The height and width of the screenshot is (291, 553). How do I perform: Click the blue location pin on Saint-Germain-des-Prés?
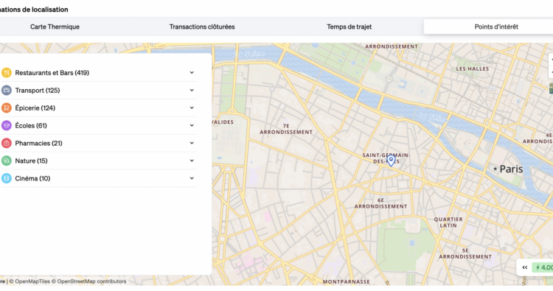pyautogui.click(x=391, y=161)
